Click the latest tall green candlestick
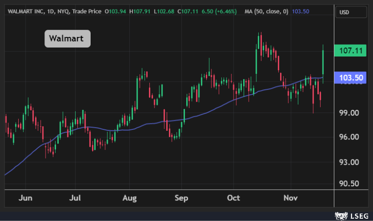 [x=323, y=62]
